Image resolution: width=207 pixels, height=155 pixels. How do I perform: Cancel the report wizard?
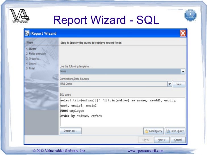coord(178,140)
